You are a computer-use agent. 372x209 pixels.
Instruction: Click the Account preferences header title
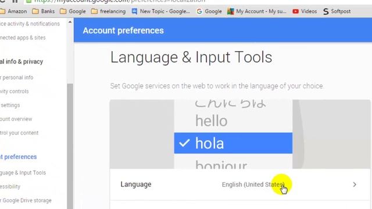click(123, 31)
